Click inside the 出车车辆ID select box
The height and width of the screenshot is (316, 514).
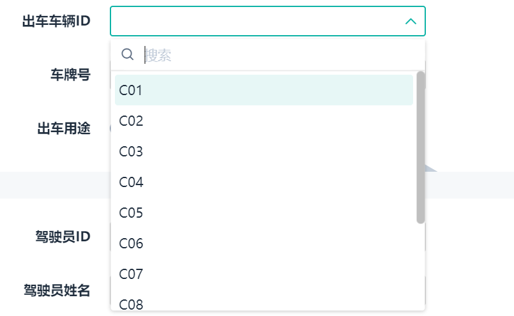(x=255, y=22)
